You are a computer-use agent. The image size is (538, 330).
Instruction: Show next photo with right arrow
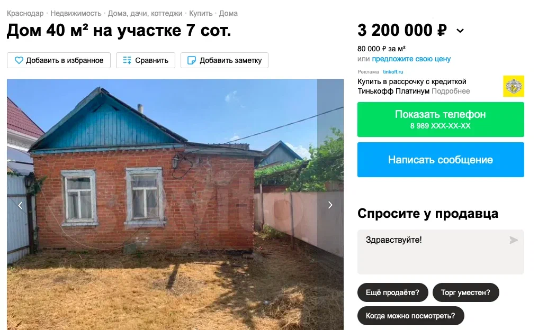(x=330, y=205)
